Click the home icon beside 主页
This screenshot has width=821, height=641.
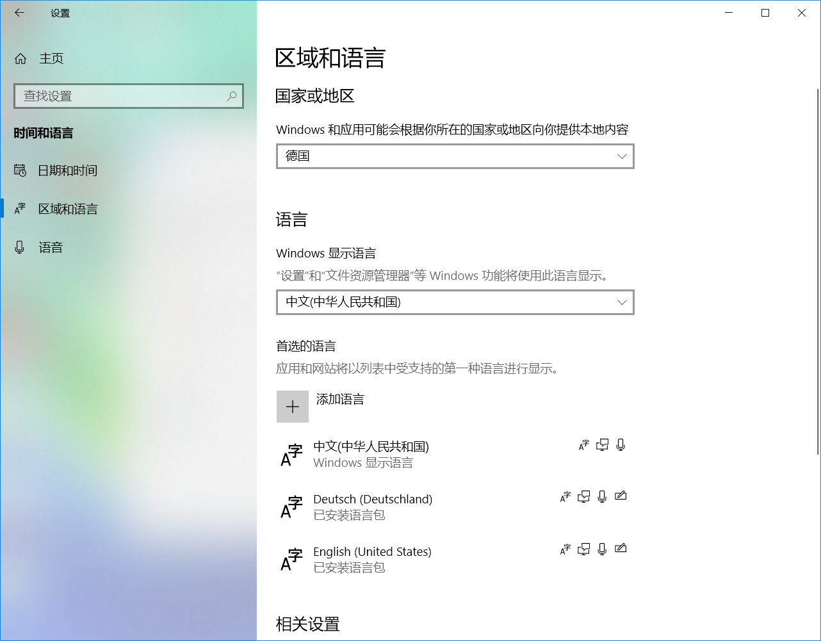pos(20,59)
